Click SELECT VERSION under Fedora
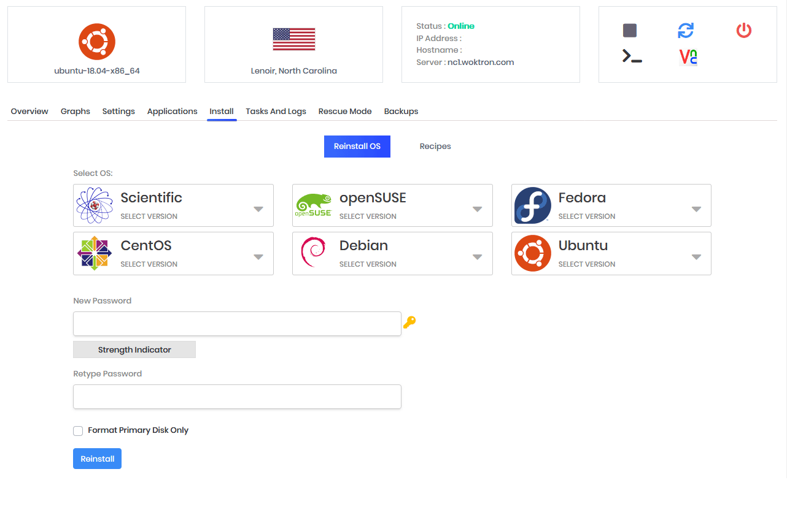 coord(587,216)
